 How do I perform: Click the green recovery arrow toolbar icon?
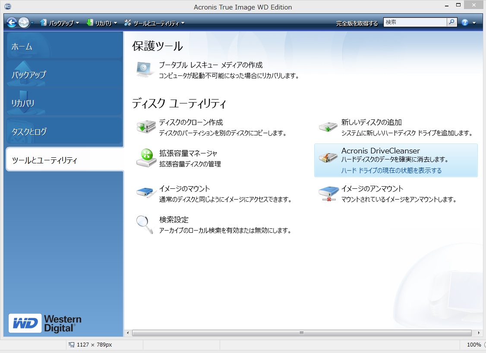click(89, 22)
